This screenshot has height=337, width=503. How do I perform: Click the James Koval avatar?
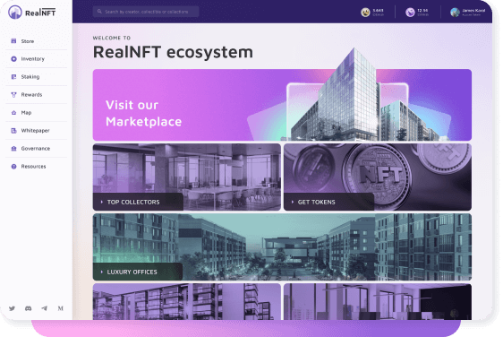coord(455,13)
